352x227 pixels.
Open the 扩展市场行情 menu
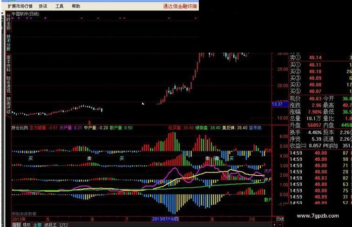20,6
